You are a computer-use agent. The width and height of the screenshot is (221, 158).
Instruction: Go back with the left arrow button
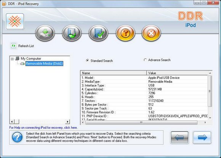[x=179, y=137]
